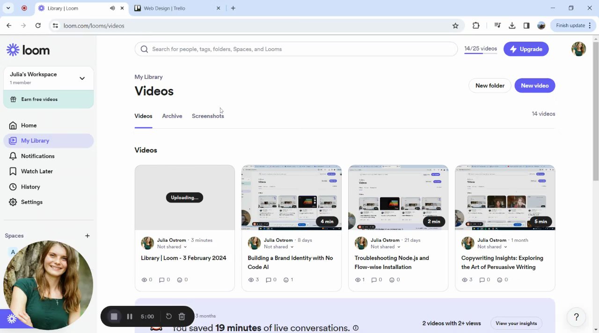
Task: Start a New video
Action: click(x=535, y=86)
